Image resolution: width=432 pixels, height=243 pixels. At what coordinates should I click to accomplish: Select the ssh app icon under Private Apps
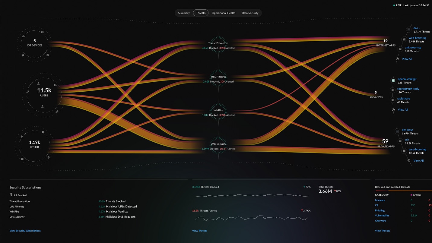[400, 141]
